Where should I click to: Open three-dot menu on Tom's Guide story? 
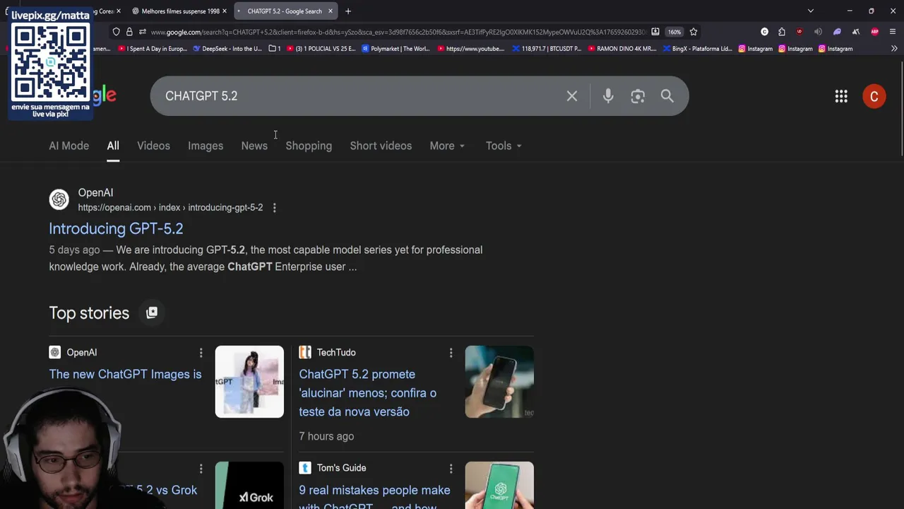[x=451, y=468]
